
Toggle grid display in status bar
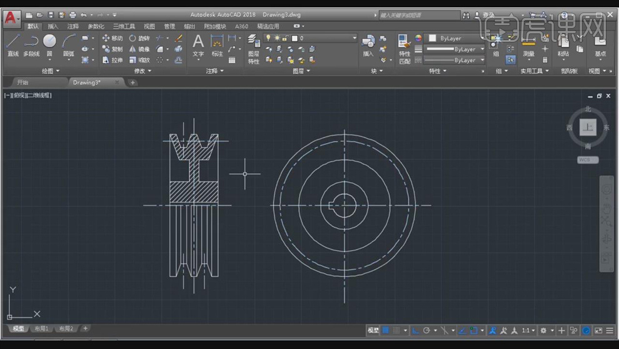point(386,330)
